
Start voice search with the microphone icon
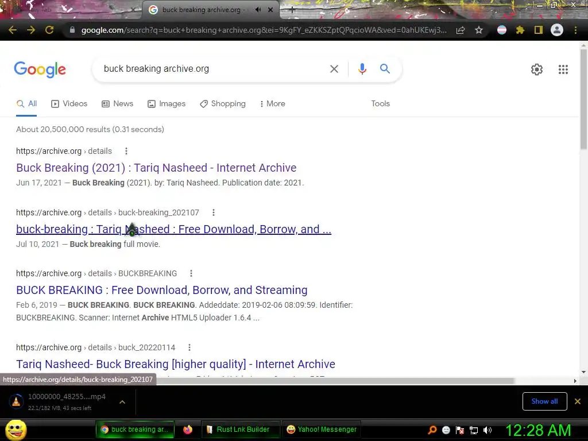[x=362, y=69]
